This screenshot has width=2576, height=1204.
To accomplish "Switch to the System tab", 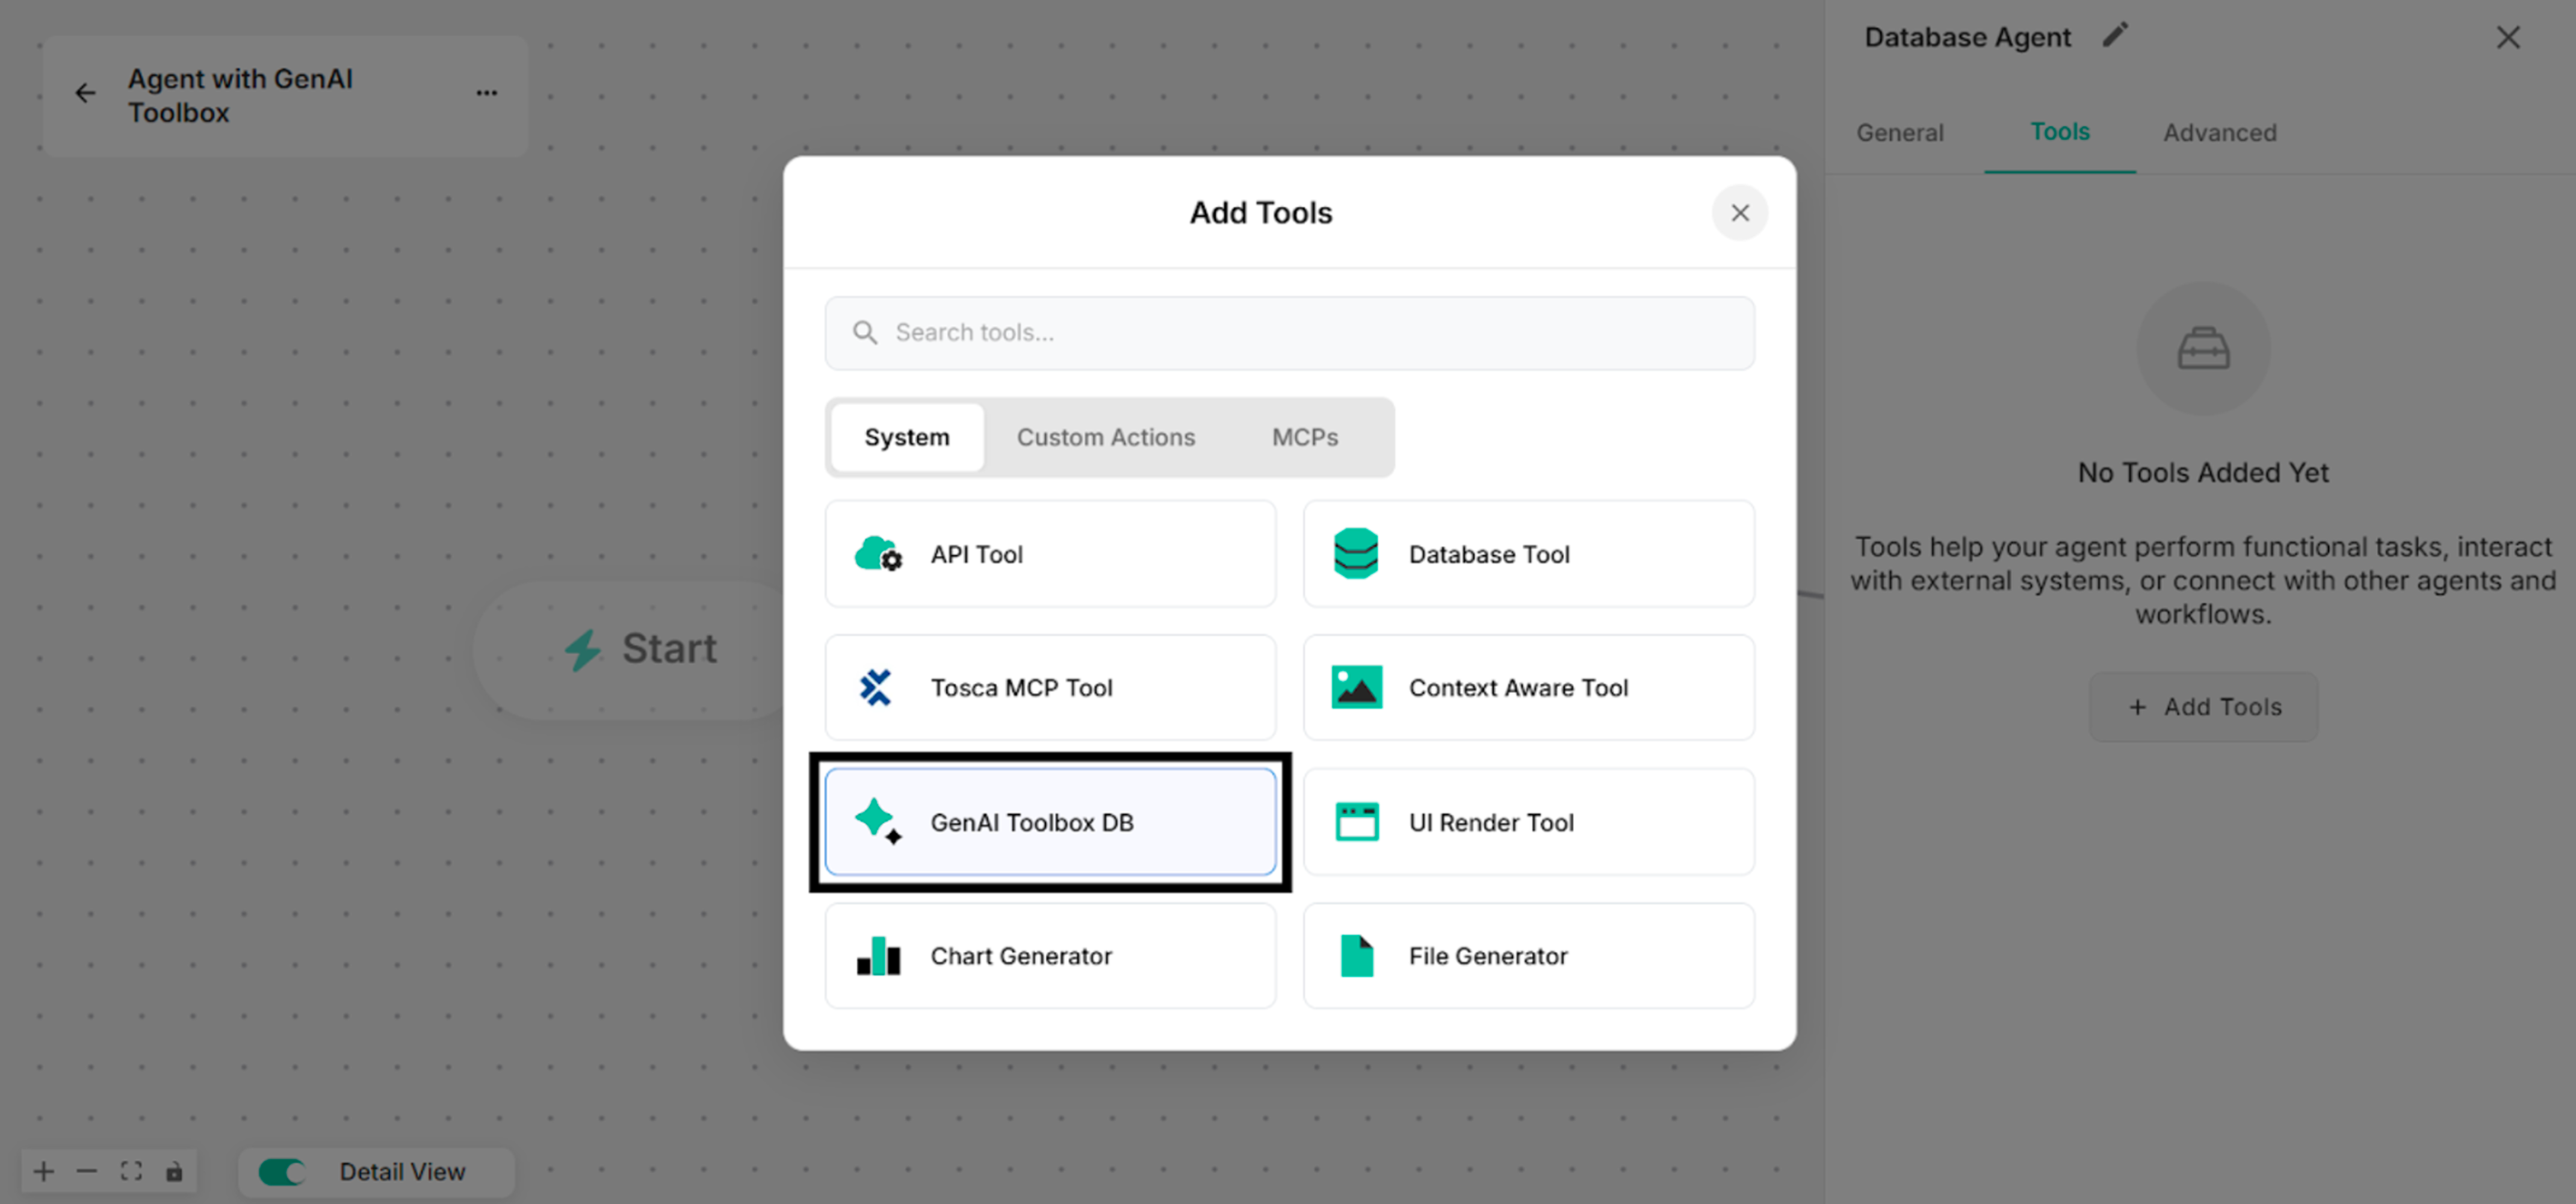I will pyautogui.click(x=907, y=438).
